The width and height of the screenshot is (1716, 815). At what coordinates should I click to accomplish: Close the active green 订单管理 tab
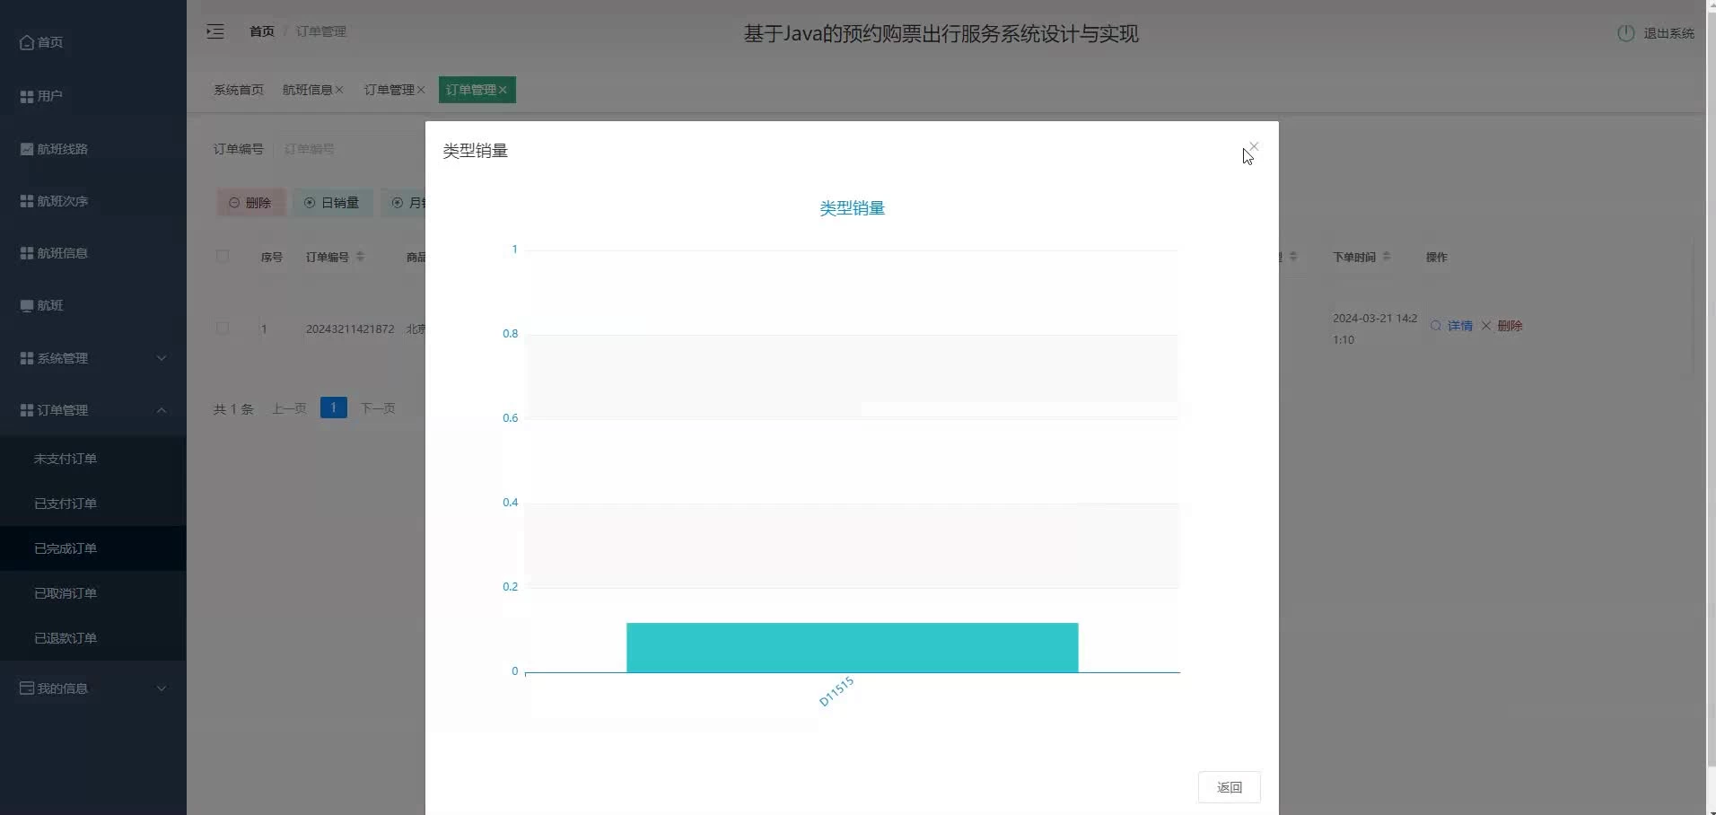point(503,90)
